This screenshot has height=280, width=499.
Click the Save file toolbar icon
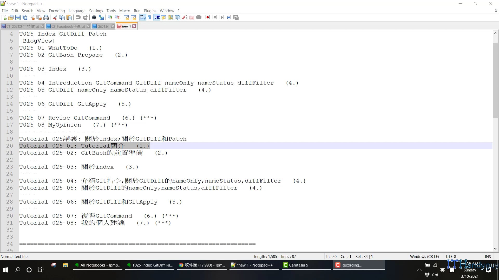tap(18, 17)
